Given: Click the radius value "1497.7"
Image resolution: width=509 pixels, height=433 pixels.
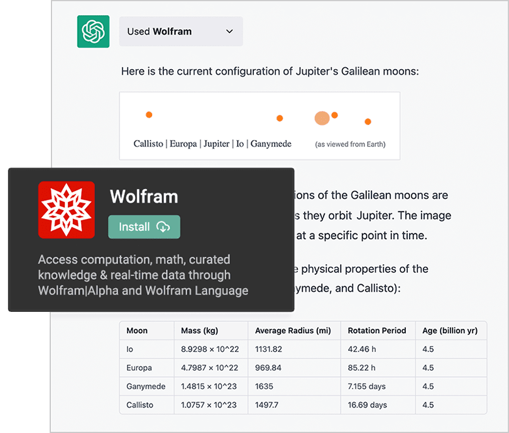Looking at the screenshot, I should coord(266,405).
